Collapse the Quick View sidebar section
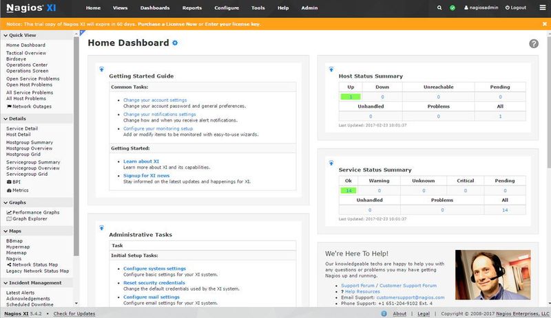Image resolution: width=551 pixels, height=318 pixels. point(20,36)
